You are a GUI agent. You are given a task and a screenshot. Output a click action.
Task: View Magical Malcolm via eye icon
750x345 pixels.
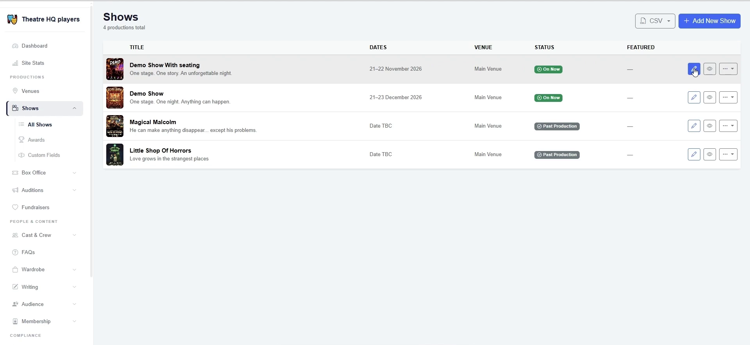click(x=709, y=126)
